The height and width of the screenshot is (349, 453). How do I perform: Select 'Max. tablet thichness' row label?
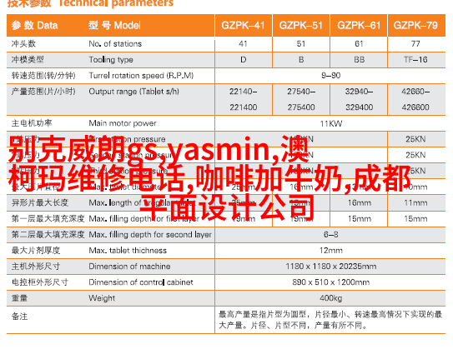pyautogui.click(x=128, y=251)
